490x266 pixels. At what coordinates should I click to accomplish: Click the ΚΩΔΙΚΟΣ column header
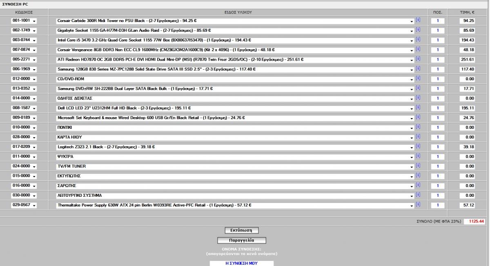[x=24, y=12]
